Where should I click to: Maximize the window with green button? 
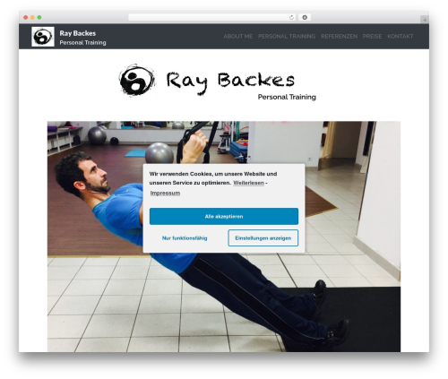point(39,17)
